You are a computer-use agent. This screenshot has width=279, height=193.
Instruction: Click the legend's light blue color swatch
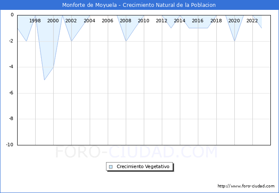click(x=111, y=167)
